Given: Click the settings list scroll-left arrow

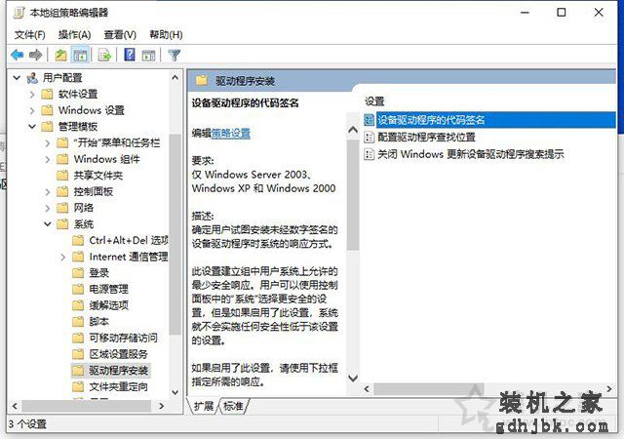Looking at the screenshot, I should [367, 389].
